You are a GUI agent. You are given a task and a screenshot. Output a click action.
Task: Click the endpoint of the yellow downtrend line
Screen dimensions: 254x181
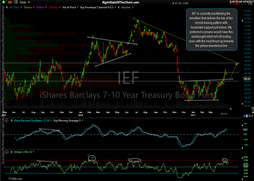[x=238, y=63]
